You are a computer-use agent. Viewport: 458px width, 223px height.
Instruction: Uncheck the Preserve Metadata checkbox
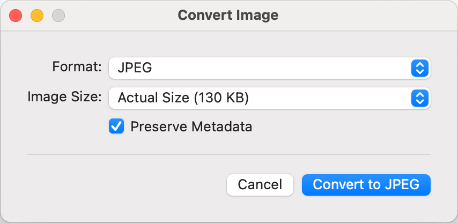tap(116, 127)
